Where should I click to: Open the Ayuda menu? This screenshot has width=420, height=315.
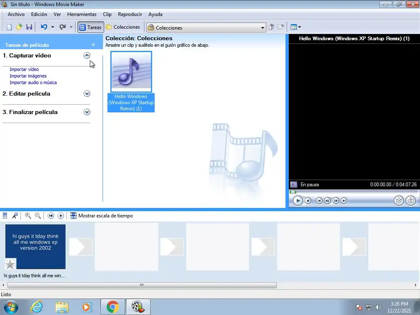click(155, 14)
